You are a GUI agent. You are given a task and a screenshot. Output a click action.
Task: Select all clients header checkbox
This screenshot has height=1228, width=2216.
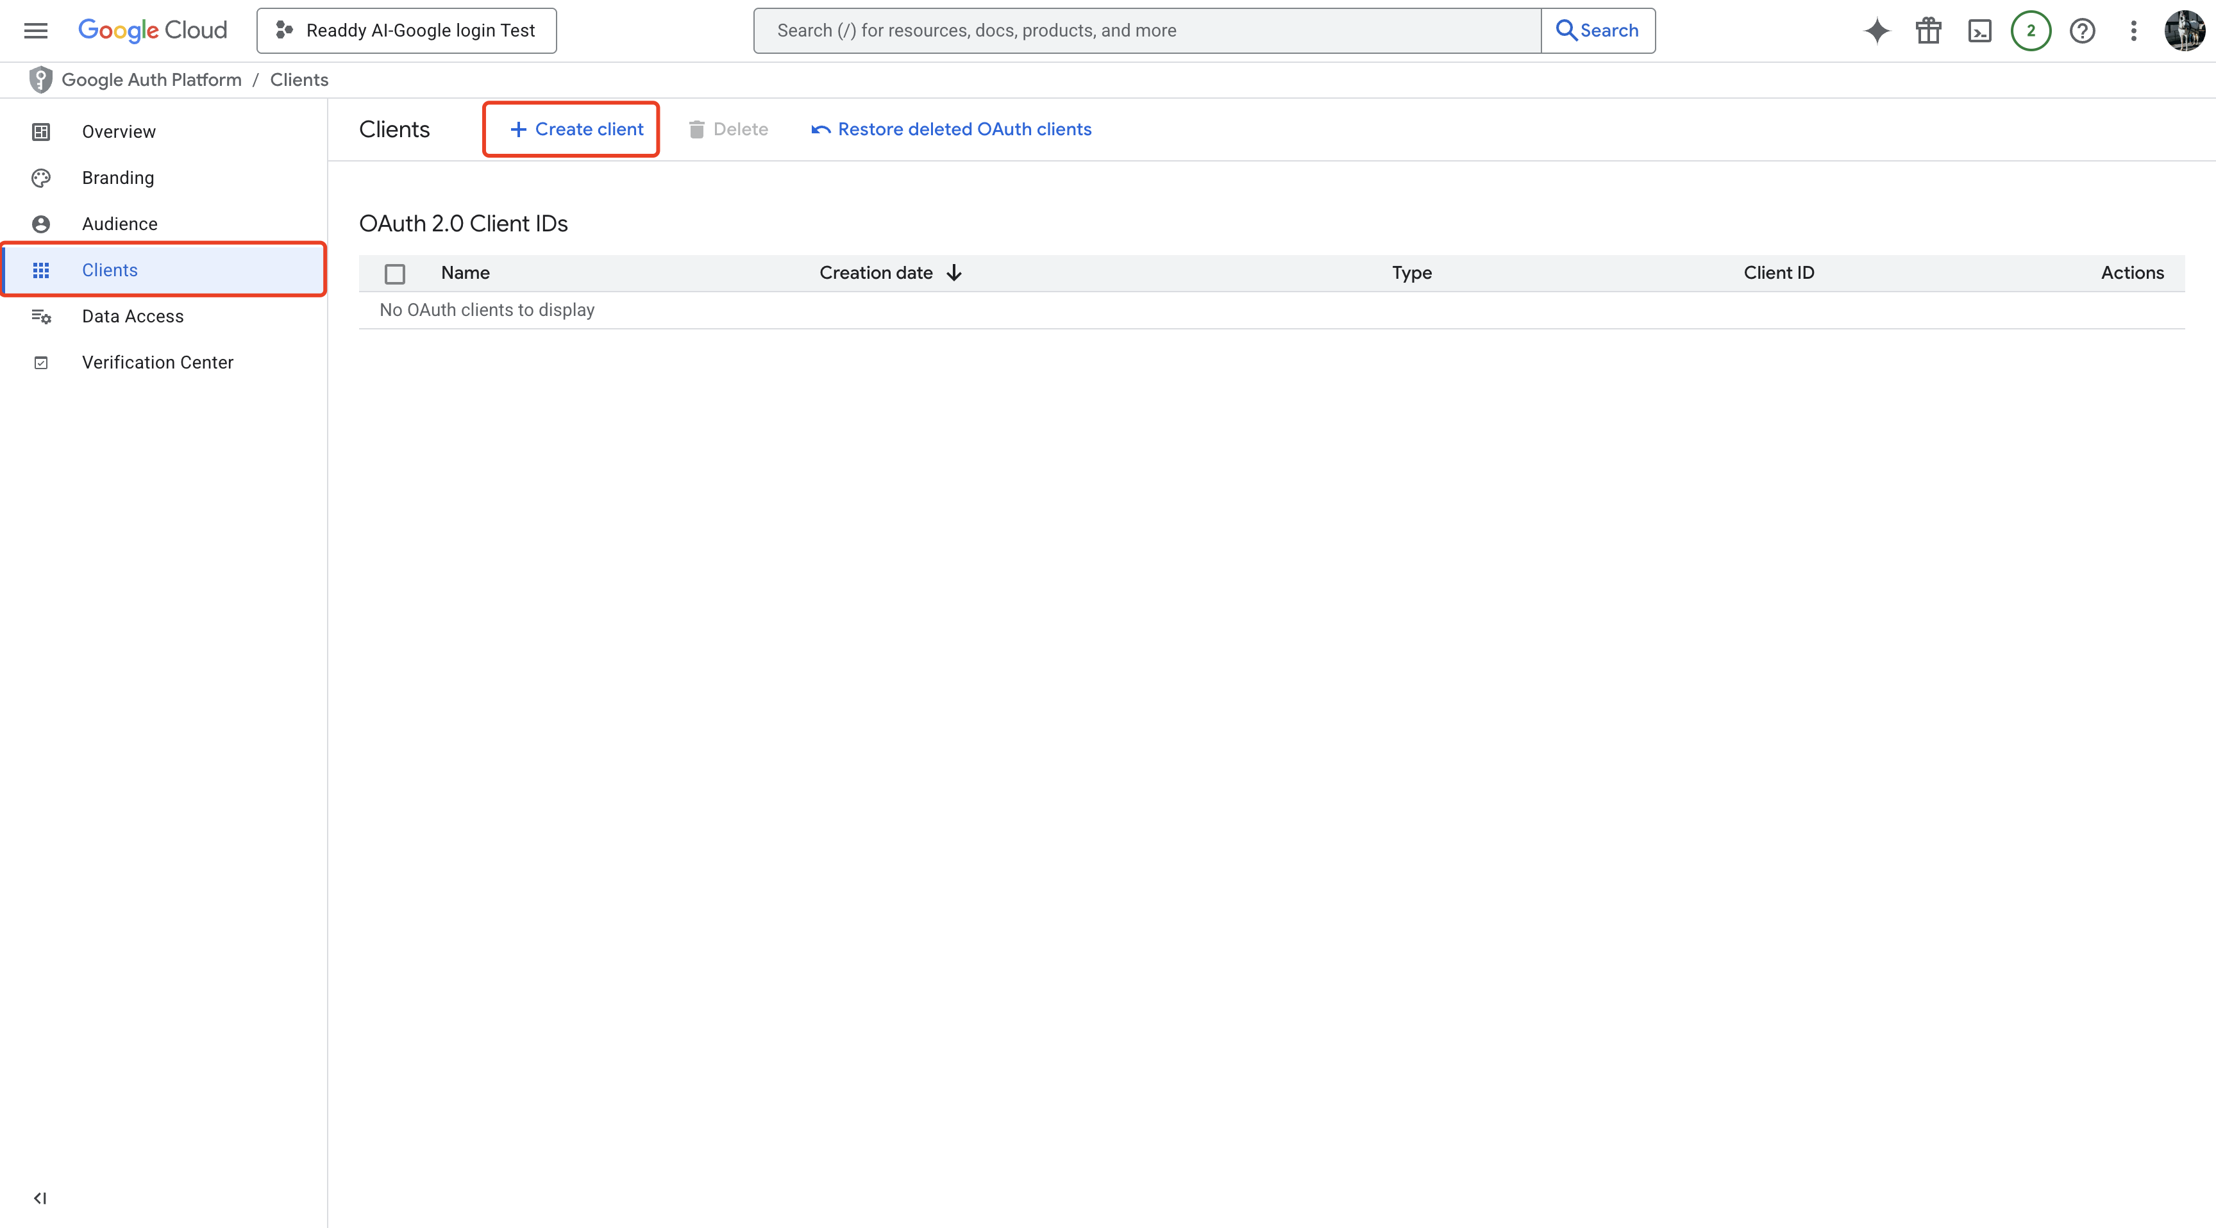coord(395,274)
